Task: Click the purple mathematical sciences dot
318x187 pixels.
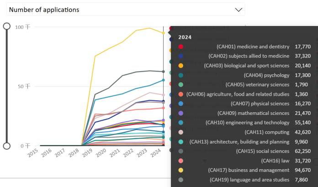Action: point(181,113)
